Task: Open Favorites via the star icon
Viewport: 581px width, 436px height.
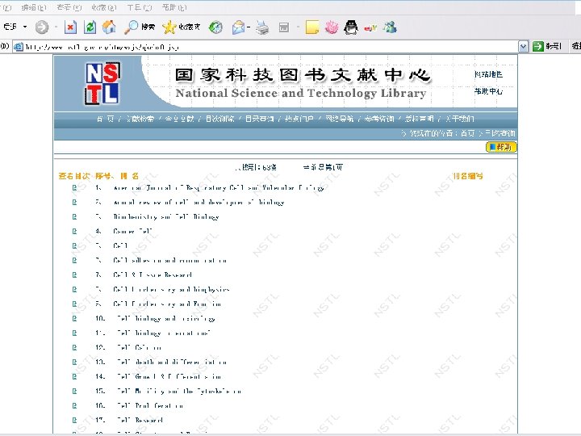Action: (169, 27)
